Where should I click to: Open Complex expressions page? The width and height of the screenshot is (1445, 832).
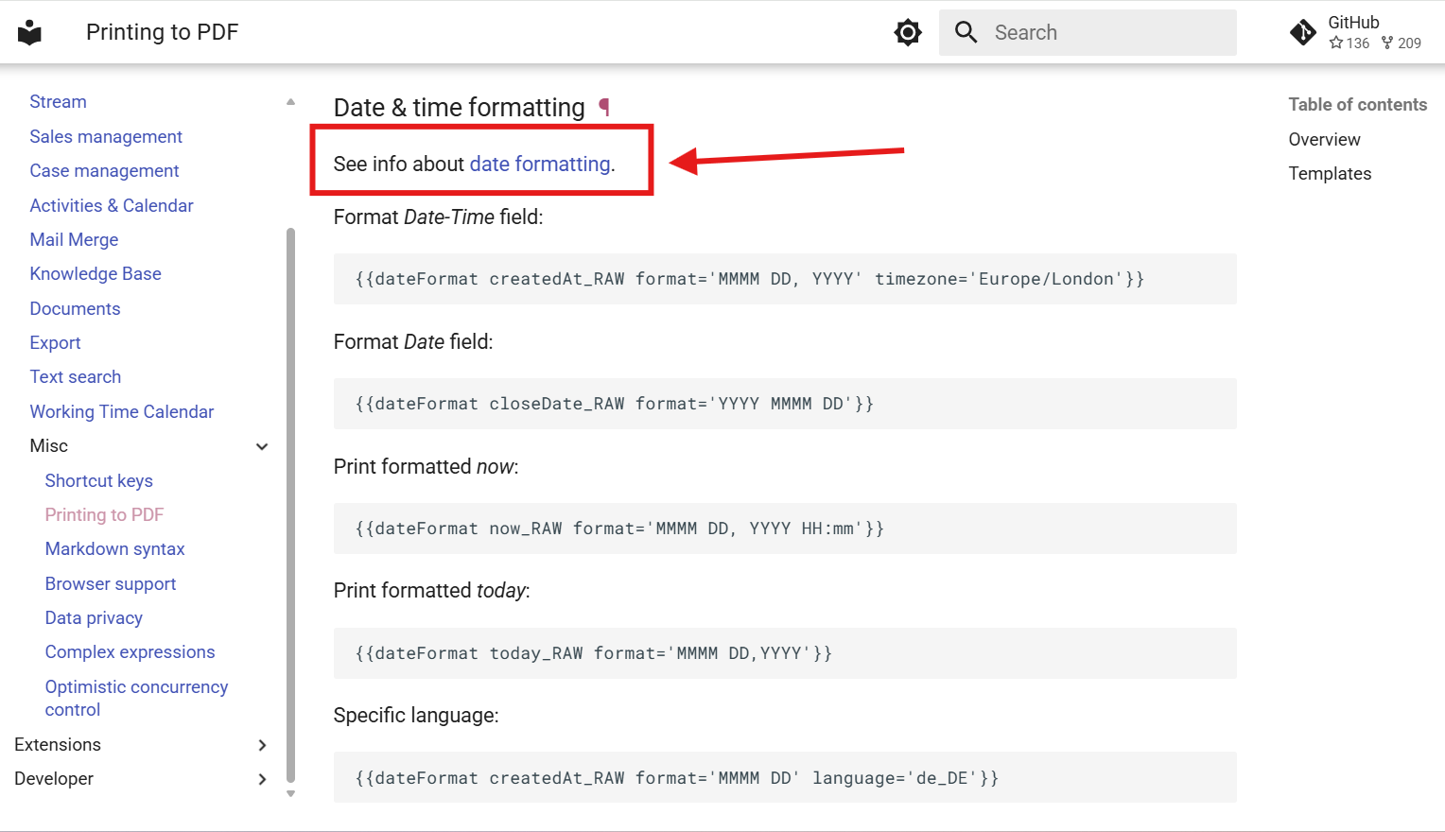pyautogui.click(x=131, y=651)
